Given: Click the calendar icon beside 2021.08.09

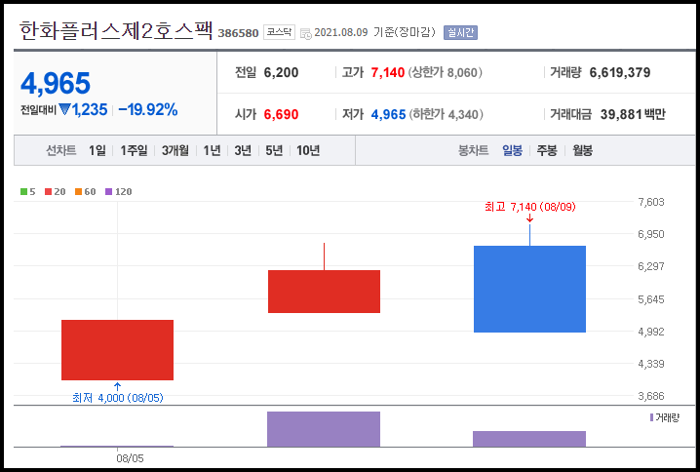Looking at the screenshot, I should tap(306, 33).
